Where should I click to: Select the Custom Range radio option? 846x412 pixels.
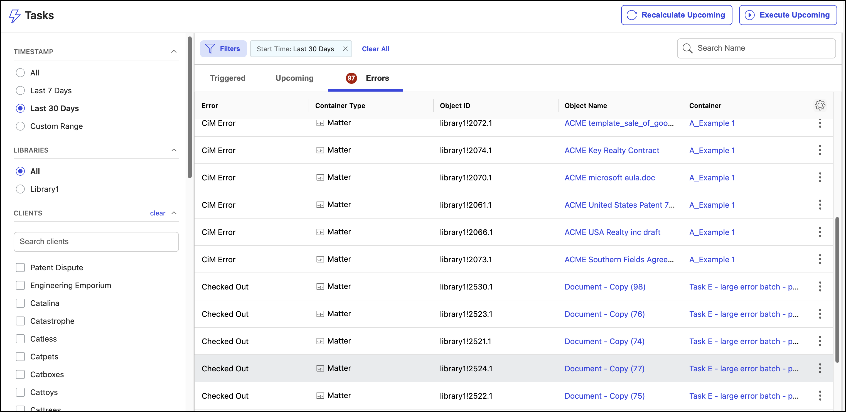(x=20, y=126)
